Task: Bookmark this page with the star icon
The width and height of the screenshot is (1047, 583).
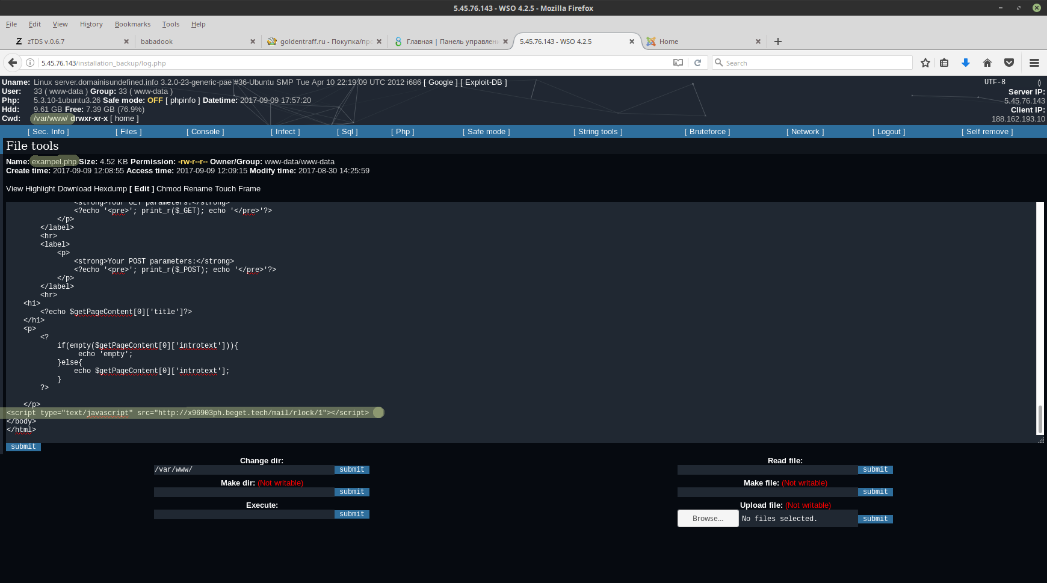Action: click(x=925, y=63)
